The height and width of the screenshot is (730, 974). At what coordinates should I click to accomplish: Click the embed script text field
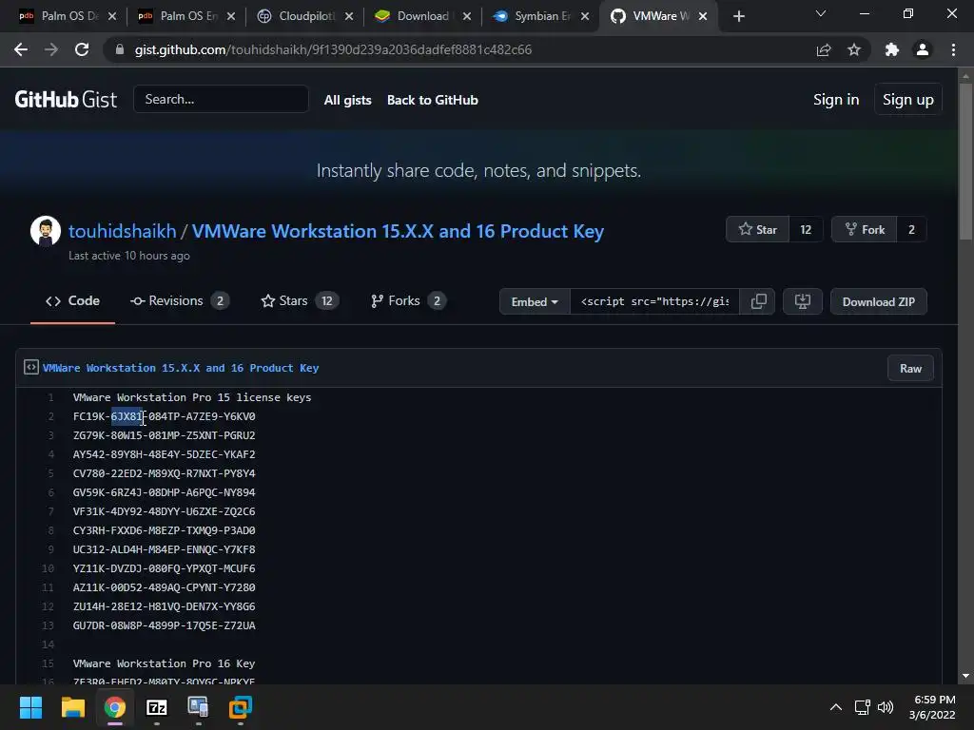coord(654,301)
